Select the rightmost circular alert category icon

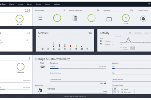tap(87, 49)
